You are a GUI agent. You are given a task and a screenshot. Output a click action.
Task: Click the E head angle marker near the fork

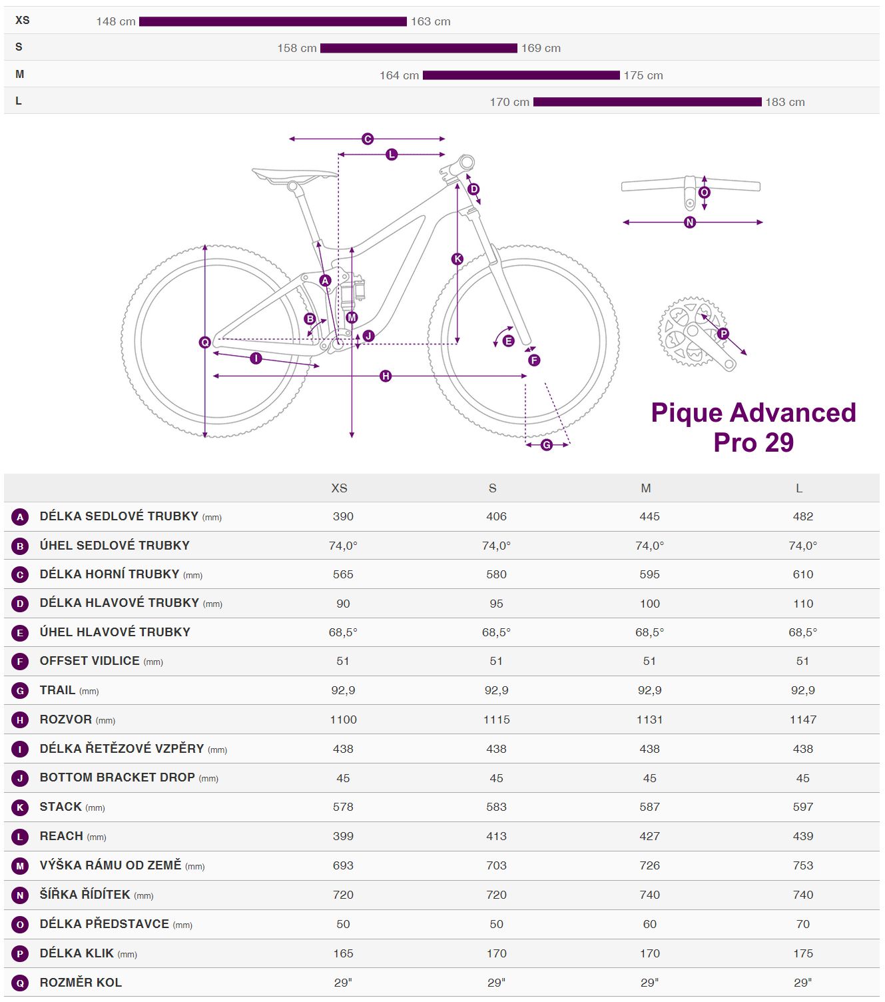coord(508,341)
